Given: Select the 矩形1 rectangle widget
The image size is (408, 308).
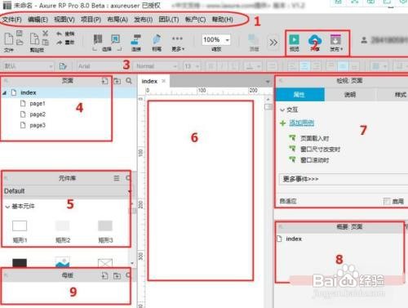Looking at the screenshot, I should 20,225.
